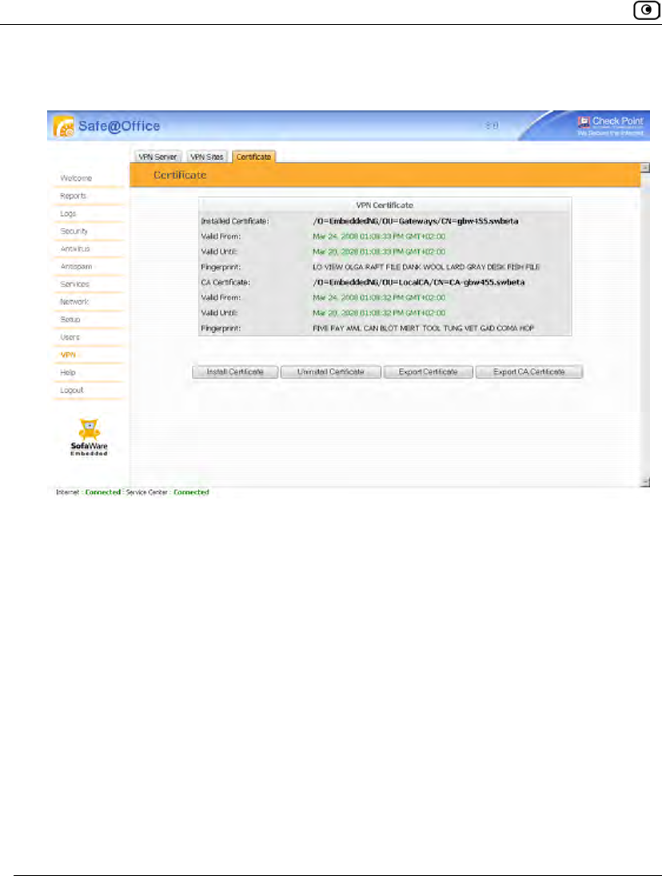Switch to the VPN Server tab
Viewport: 662px width, 876px height.
coord(158,157)
